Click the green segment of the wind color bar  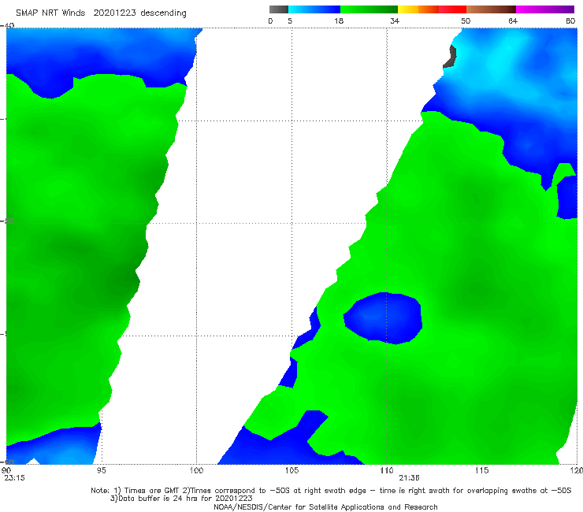(x=369, y=9)
